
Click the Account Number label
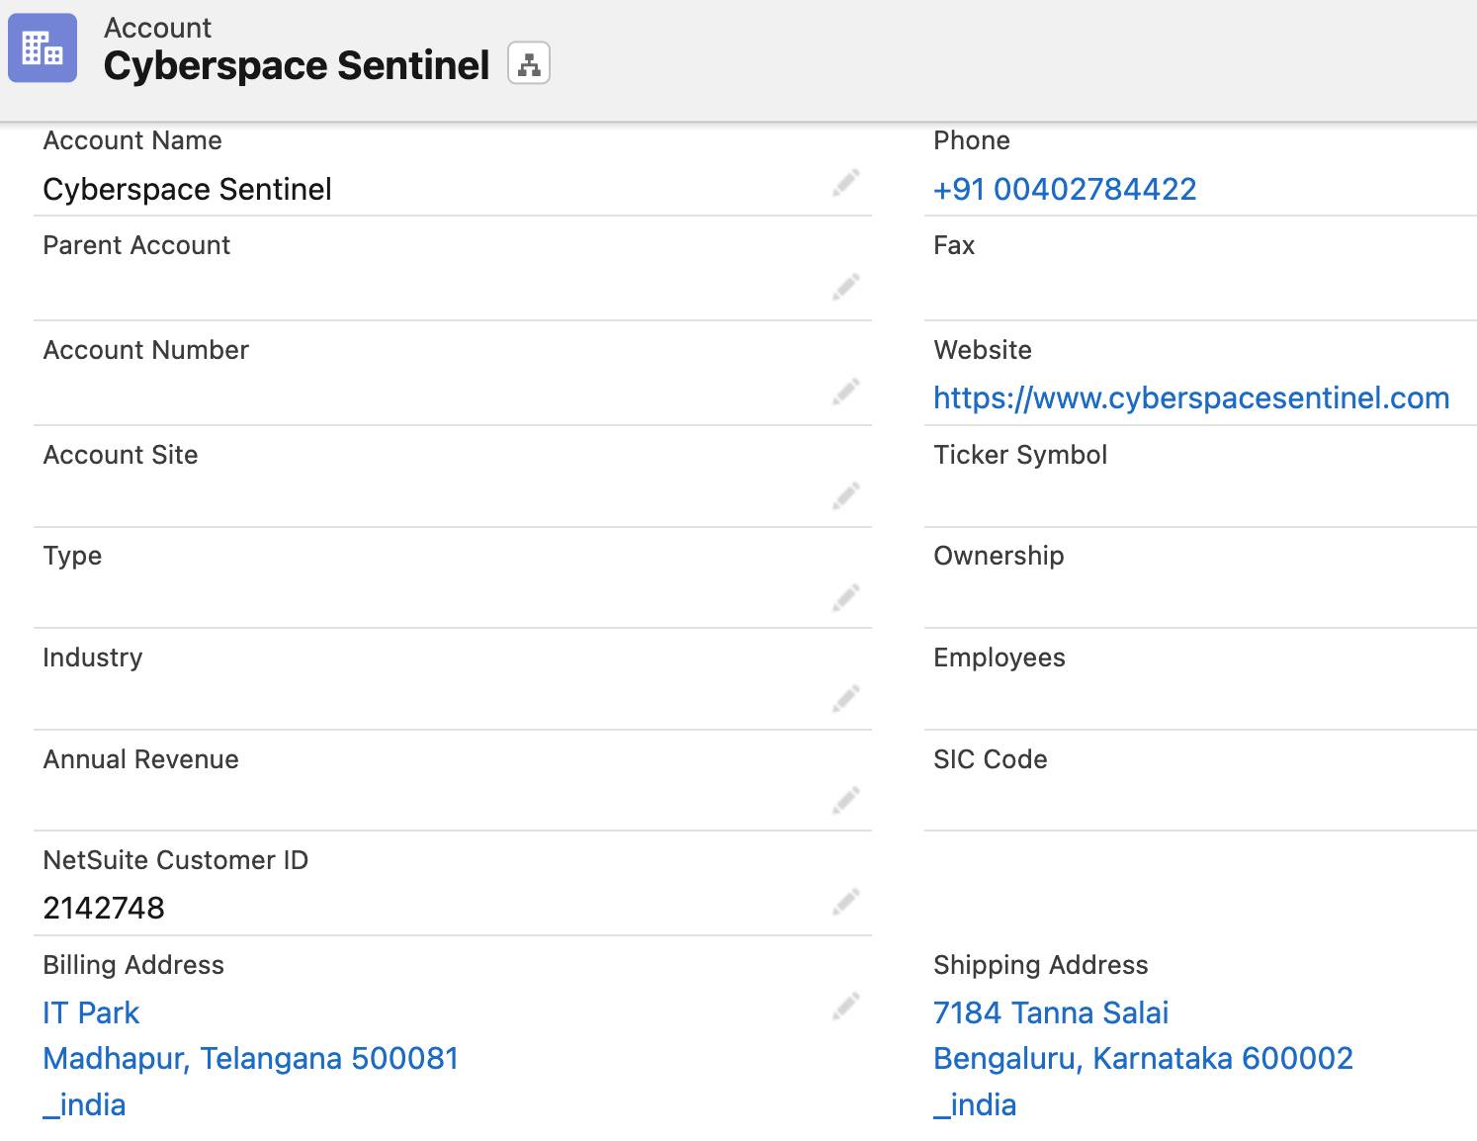(x=146, y=350)
